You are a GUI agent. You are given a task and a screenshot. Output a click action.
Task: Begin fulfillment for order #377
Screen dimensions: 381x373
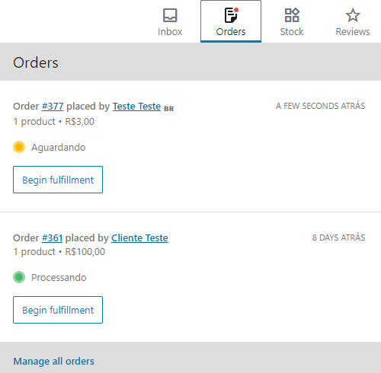tap(58, 180)
